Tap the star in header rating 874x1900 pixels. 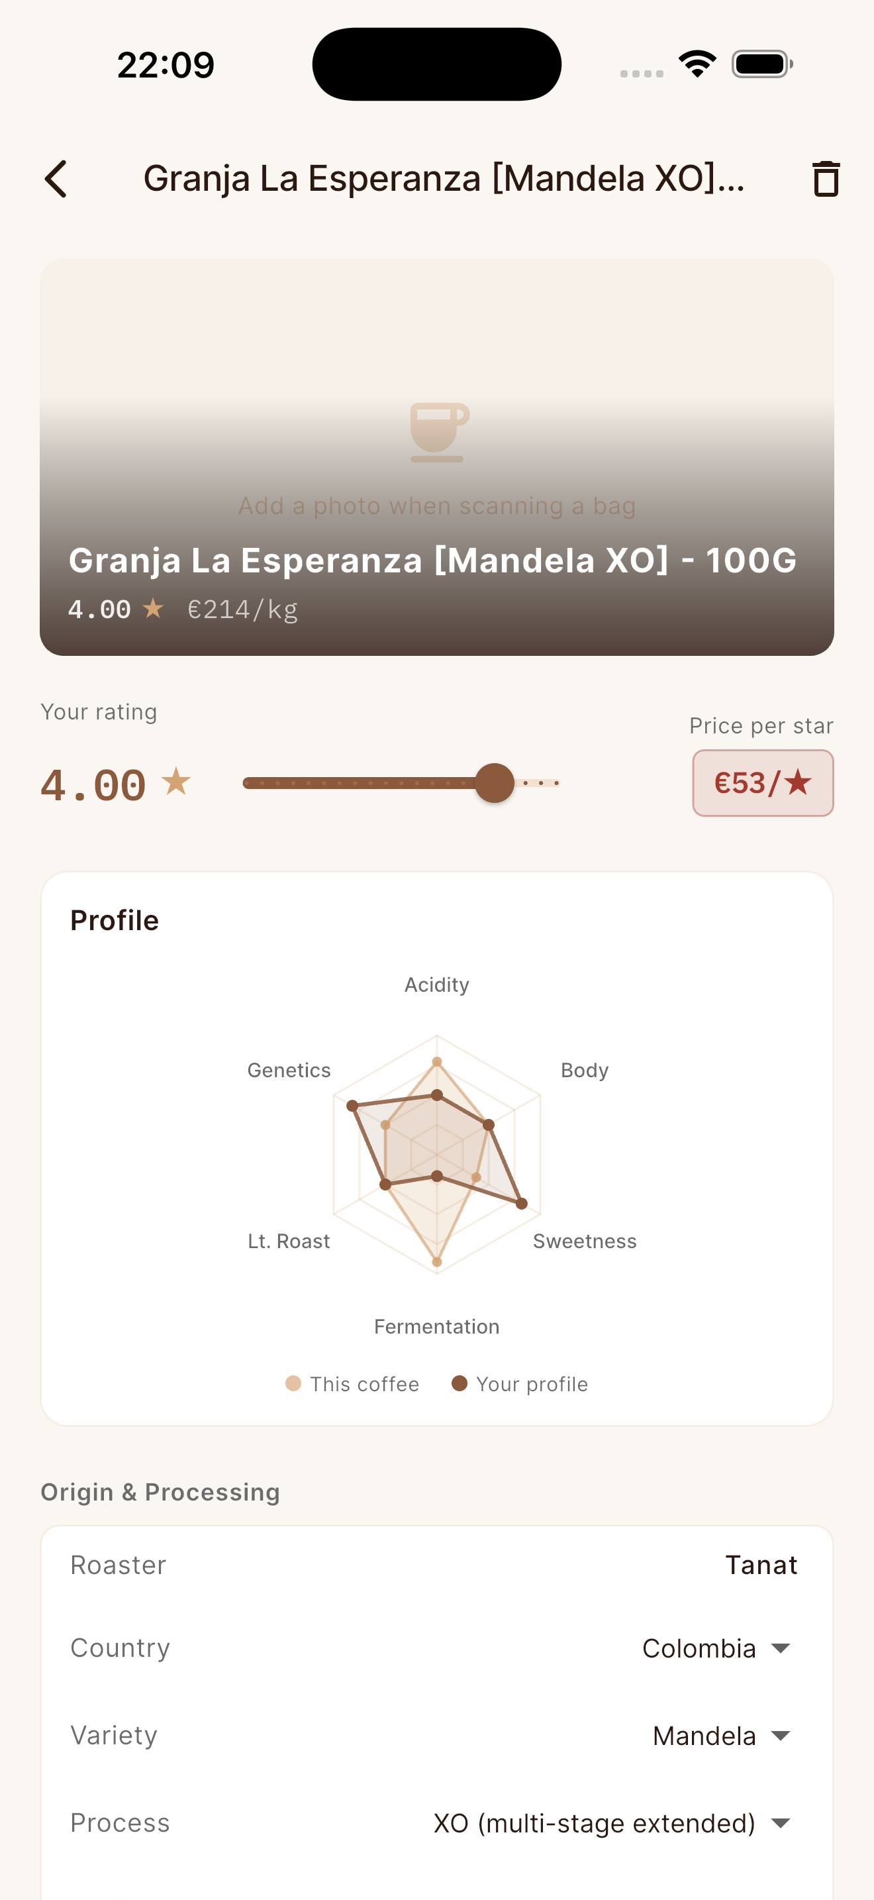[154, 609]
